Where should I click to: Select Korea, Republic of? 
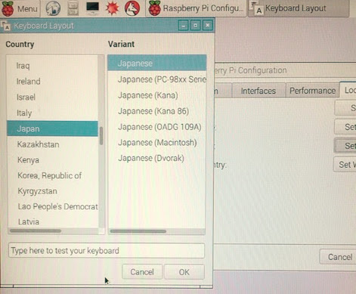[x=52, y=175]
